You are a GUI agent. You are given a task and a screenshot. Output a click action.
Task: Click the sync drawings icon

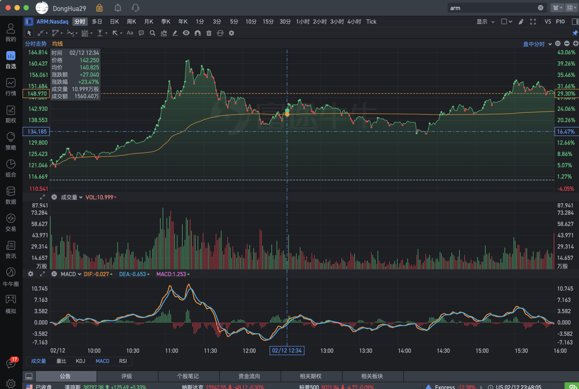click(220, 33)
